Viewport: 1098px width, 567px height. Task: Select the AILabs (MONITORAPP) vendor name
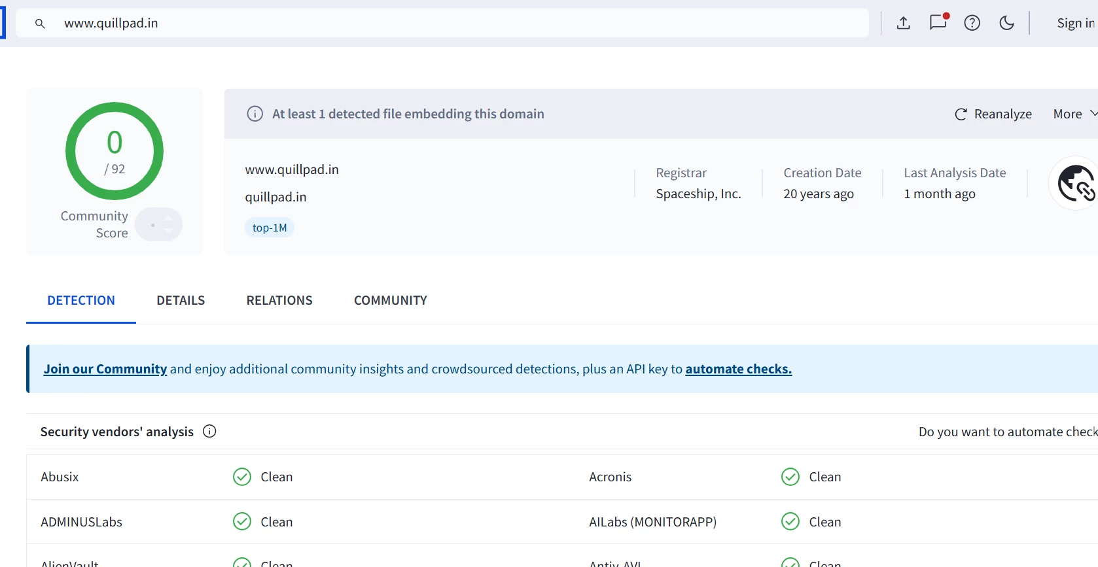click(x=653, y=522)
